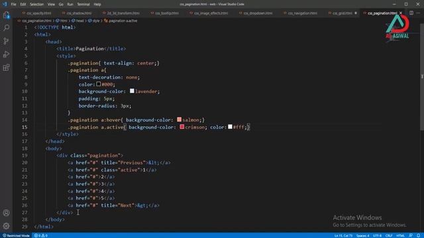Click Spaces: 4 indentation setting

(362, 235)
